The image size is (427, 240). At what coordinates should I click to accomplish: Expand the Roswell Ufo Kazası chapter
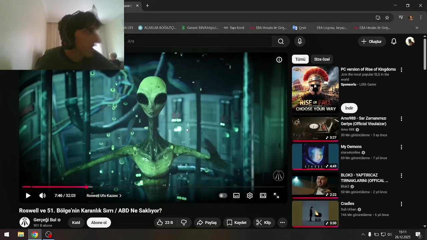pos(104,196)
